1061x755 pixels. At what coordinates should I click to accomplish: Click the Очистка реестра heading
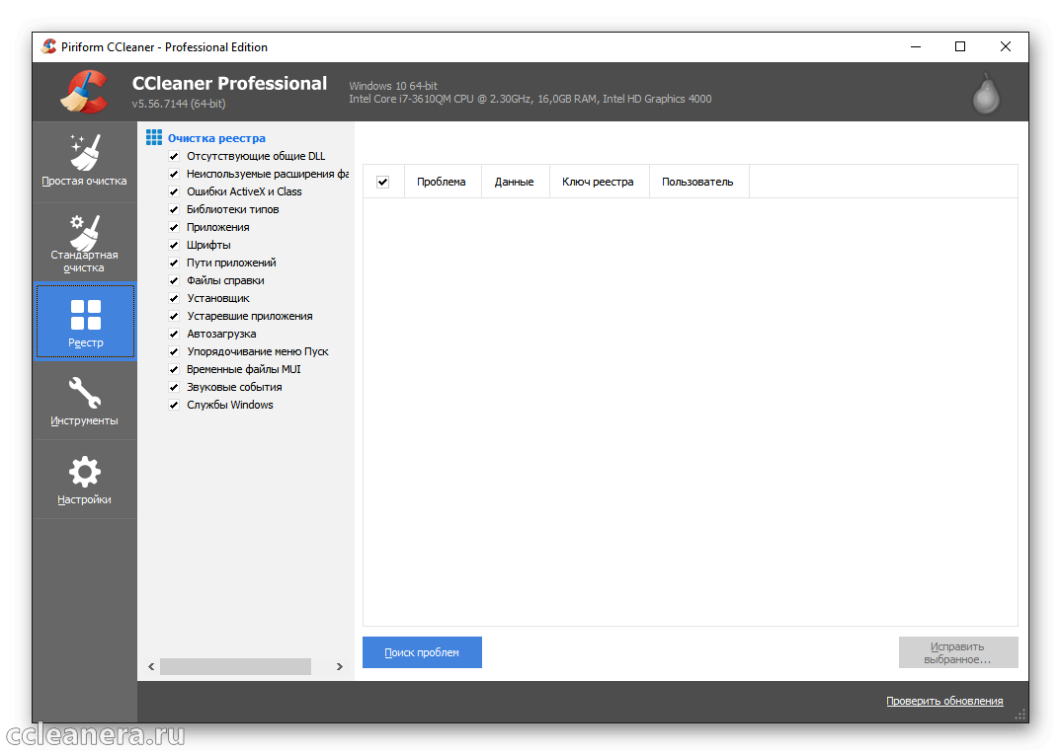pos(216,138)
